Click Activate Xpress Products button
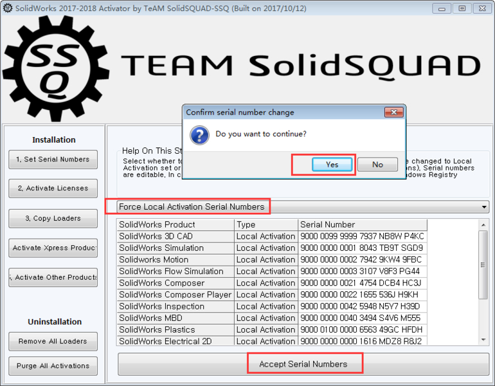The height and width of the screenshot is (386, 495). click(53, 248)
